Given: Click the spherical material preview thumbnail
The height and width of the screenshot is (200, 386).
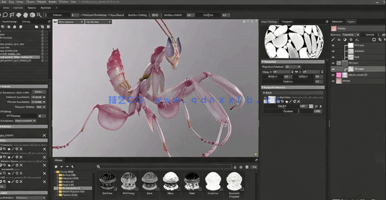Looking at the screenshot, I should tap(294, 41).
